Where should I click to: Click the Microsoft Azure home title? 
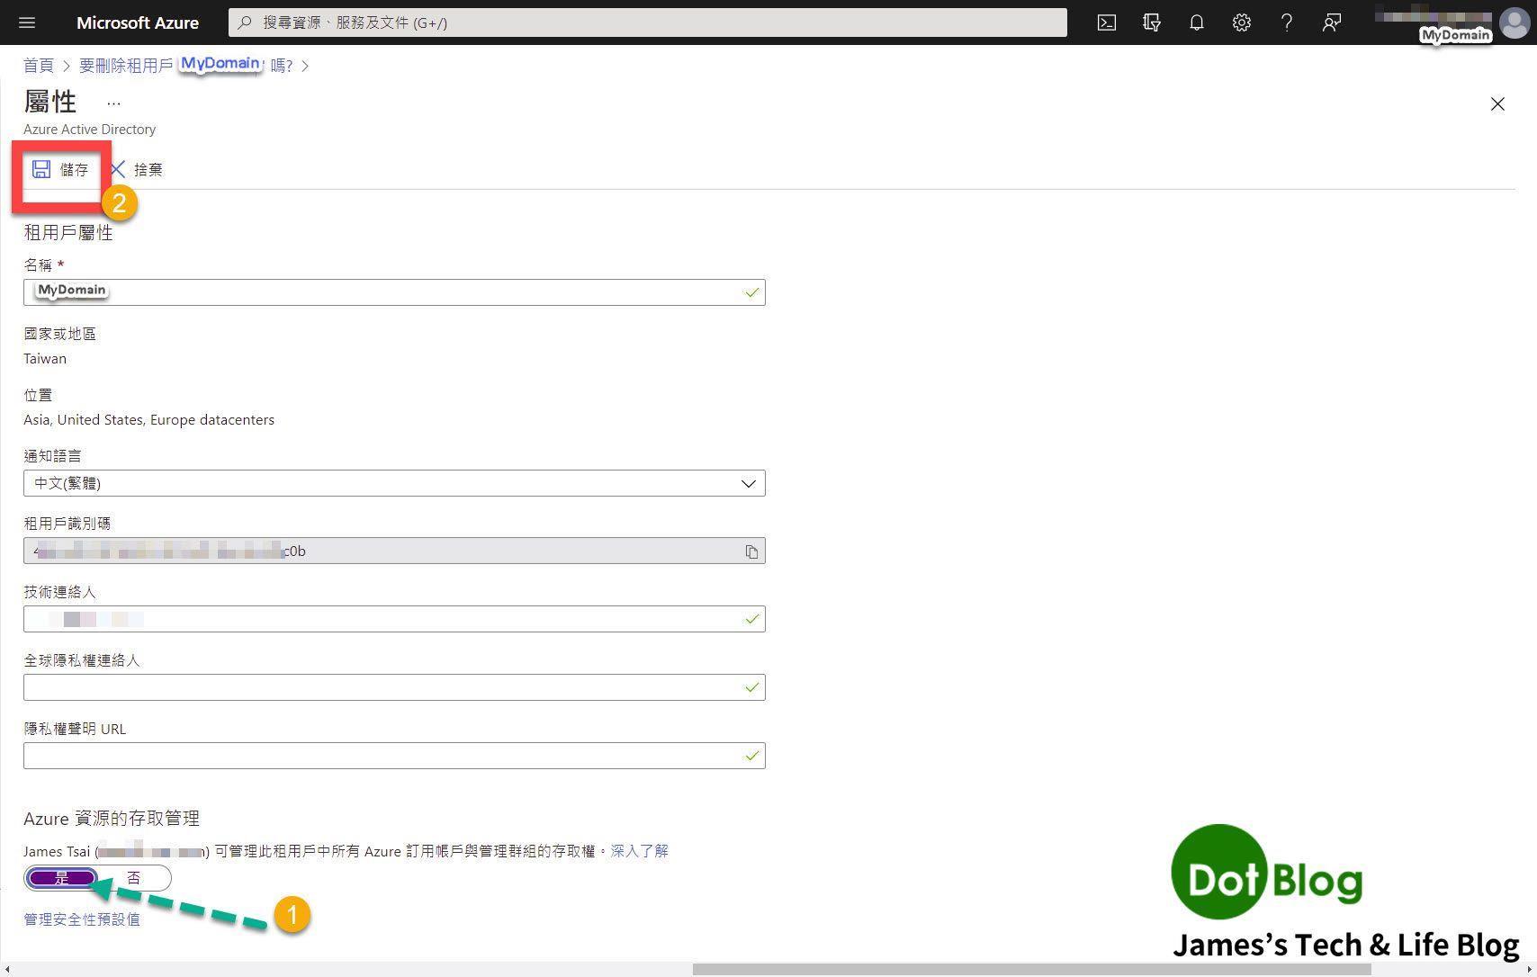(138, 22)
